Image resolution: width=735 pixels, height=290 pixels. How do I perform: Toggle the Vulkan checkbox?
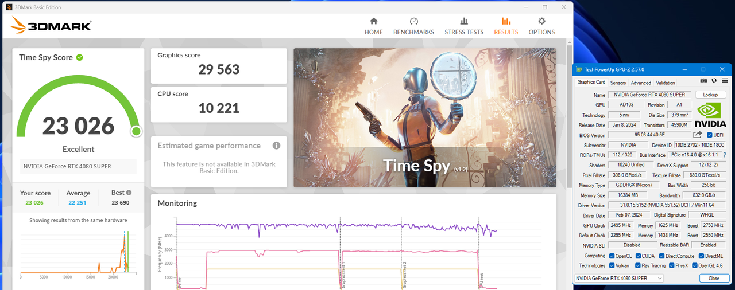pyautogui.click(x=612, y=265)
